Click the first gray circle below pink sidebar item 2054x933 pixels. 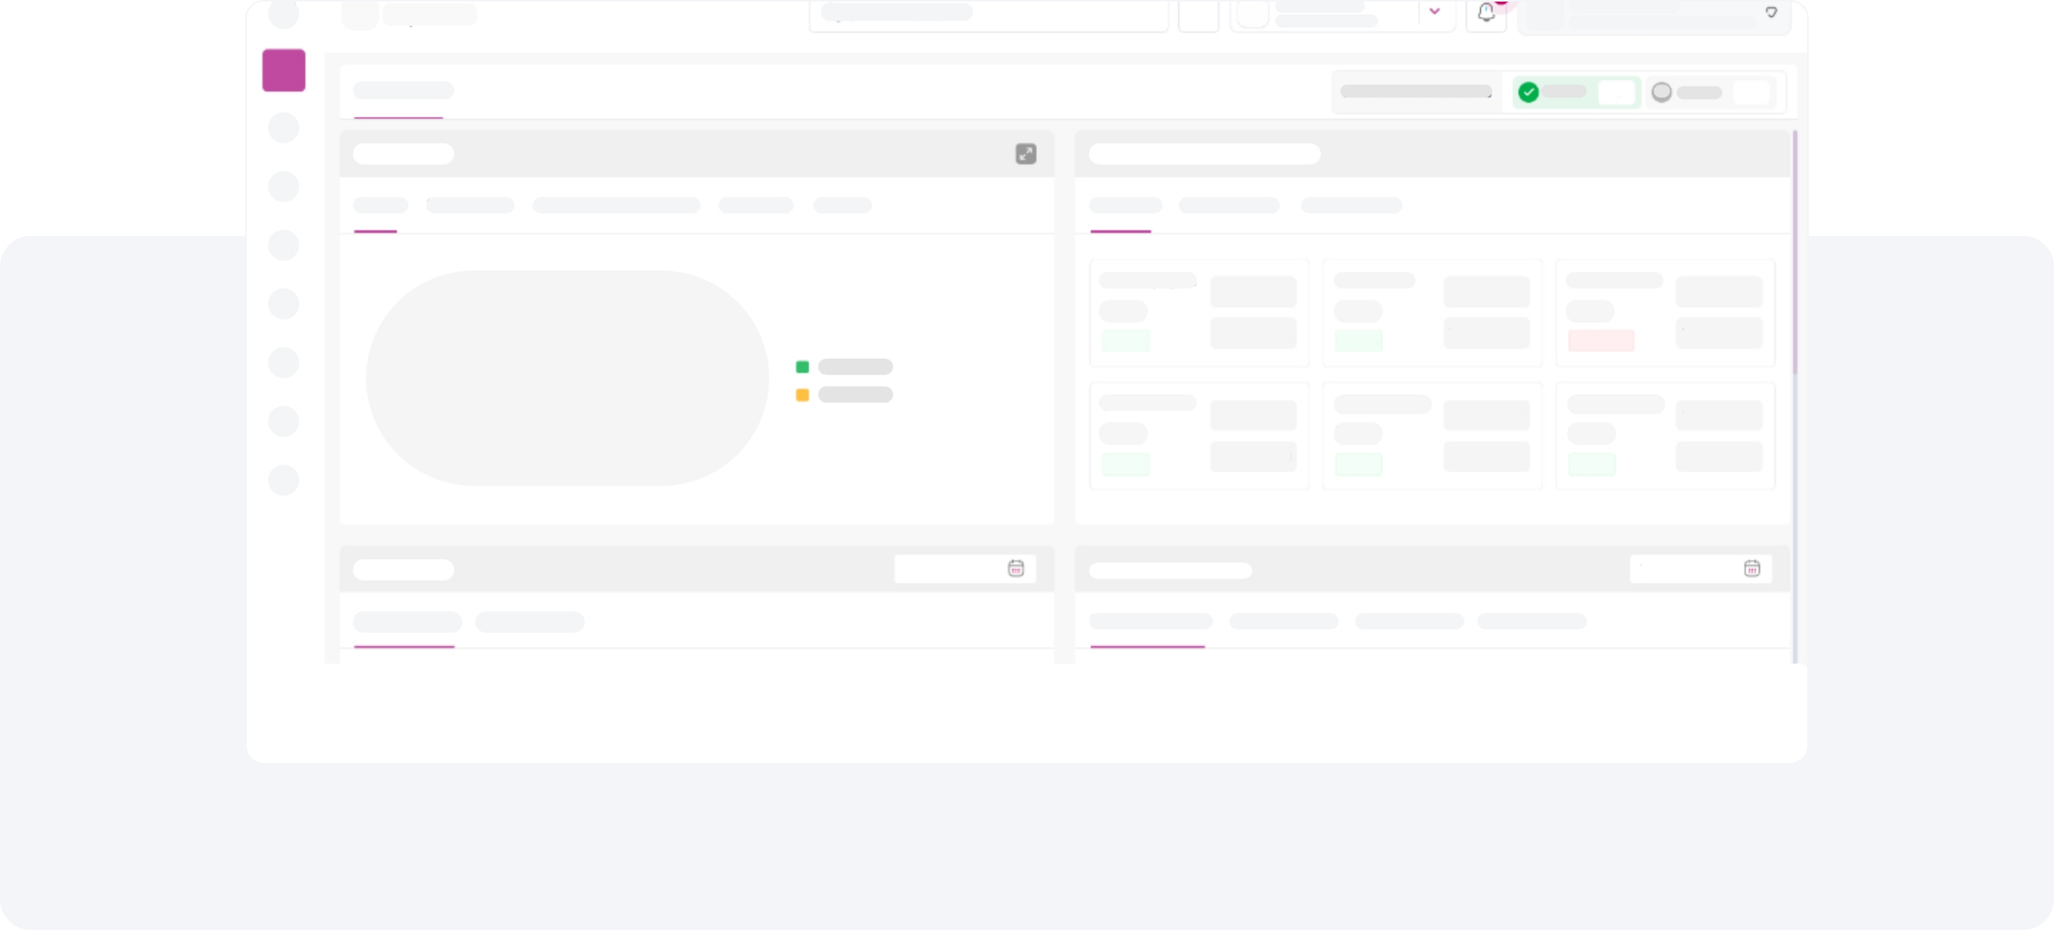pyautogui.click(x=284, y=127)
